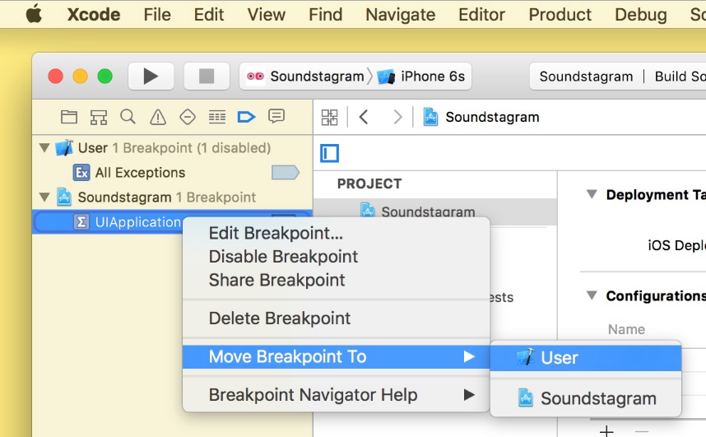Collapse the Soundstagram breakpoint group
Image resolution: width=706 pixels, height=437 pixels.
click(x=44, y=197)
